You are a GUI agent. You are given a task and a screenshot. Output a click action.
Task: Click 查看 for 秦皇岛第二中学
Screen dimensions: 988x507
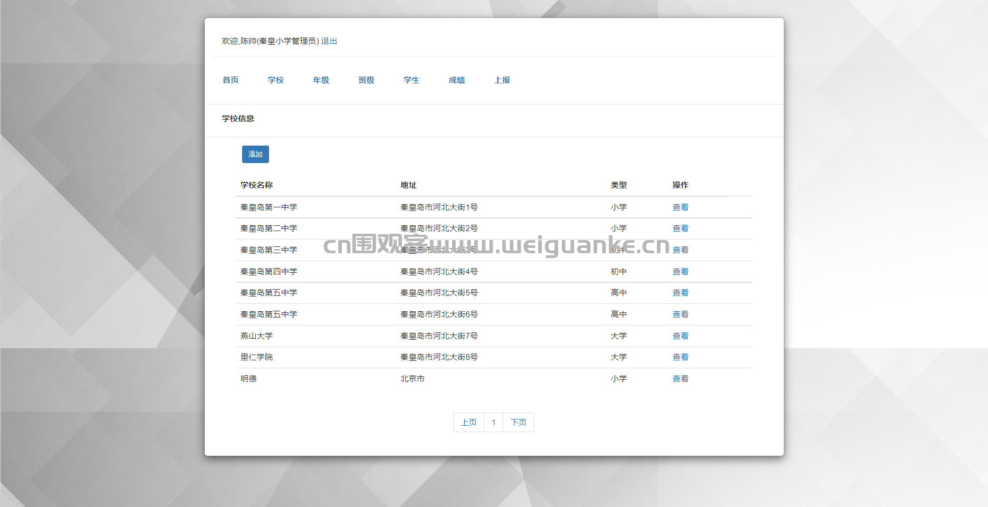pos(680,228)
